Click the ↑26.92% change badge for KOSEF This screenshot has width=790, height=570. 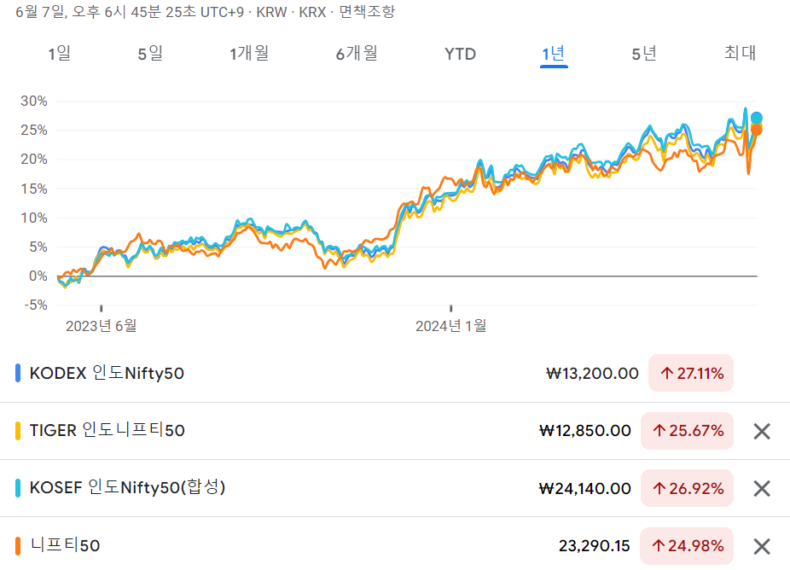pyautogui.click(x=687, y=488)
